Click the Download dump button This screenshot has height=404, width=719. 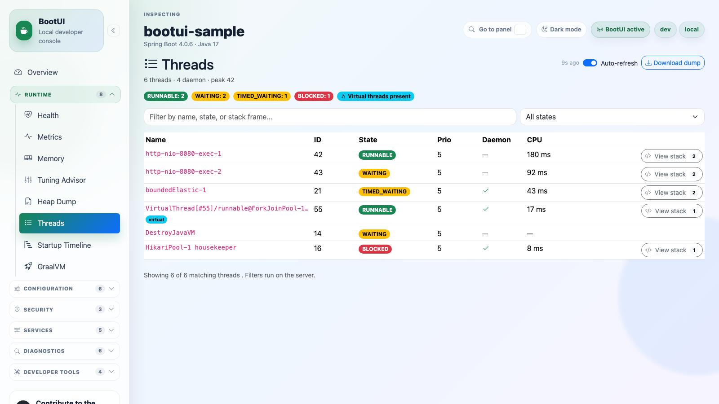pyautogui.click(x=673, y=63)
